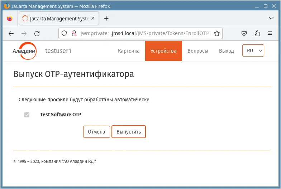Click the Отмена button
281x189 pixels.
[x=96, y=132]
